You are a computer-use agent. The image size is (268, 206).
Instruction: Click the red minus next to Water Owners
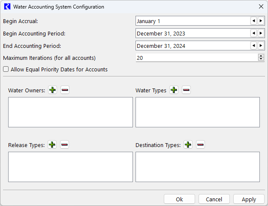pos(65,90)
